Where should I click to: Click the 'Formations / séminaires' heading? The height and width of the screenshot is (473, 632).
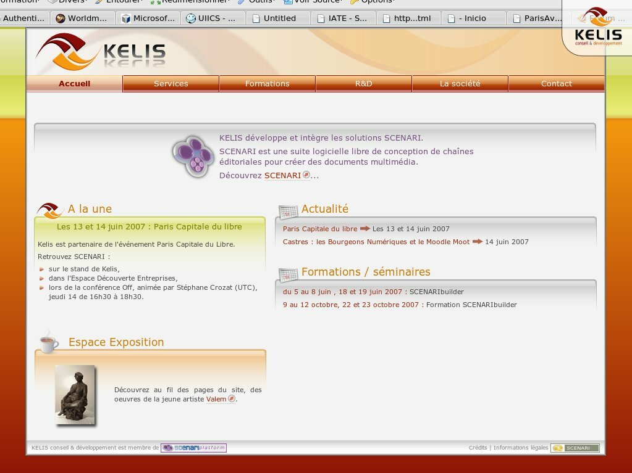coord(366,272)
